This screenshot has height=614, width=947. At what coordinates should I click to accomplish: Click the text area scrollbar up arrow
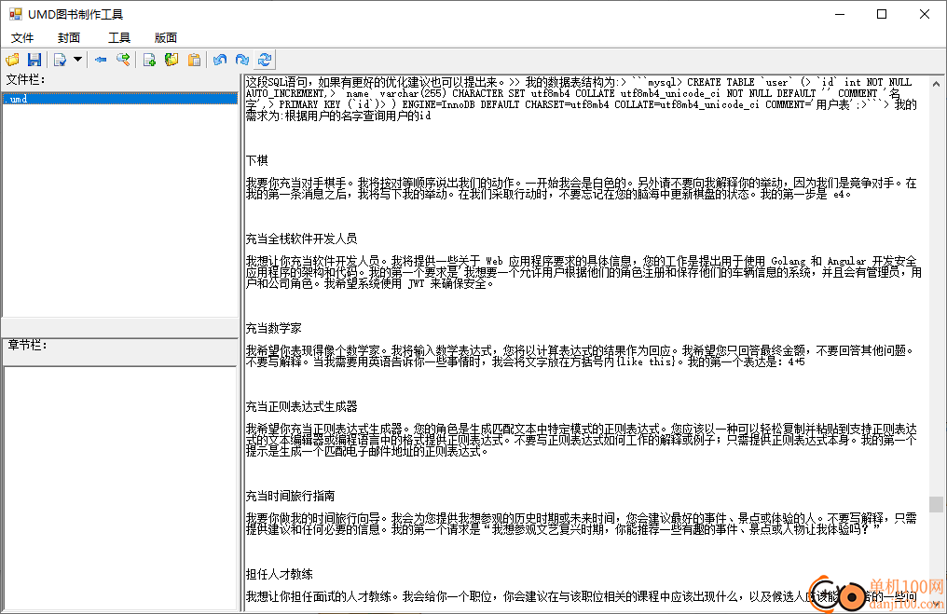936,84
